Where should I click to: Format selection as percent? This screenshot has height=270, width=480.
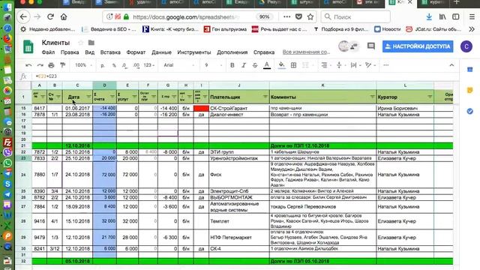coord(114,65)
